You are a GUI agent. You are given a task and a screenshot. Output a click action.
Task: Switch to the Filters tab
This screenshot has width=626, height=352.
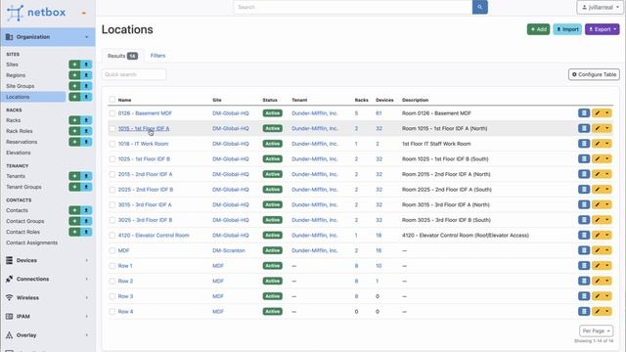click(x=157, y=56)
